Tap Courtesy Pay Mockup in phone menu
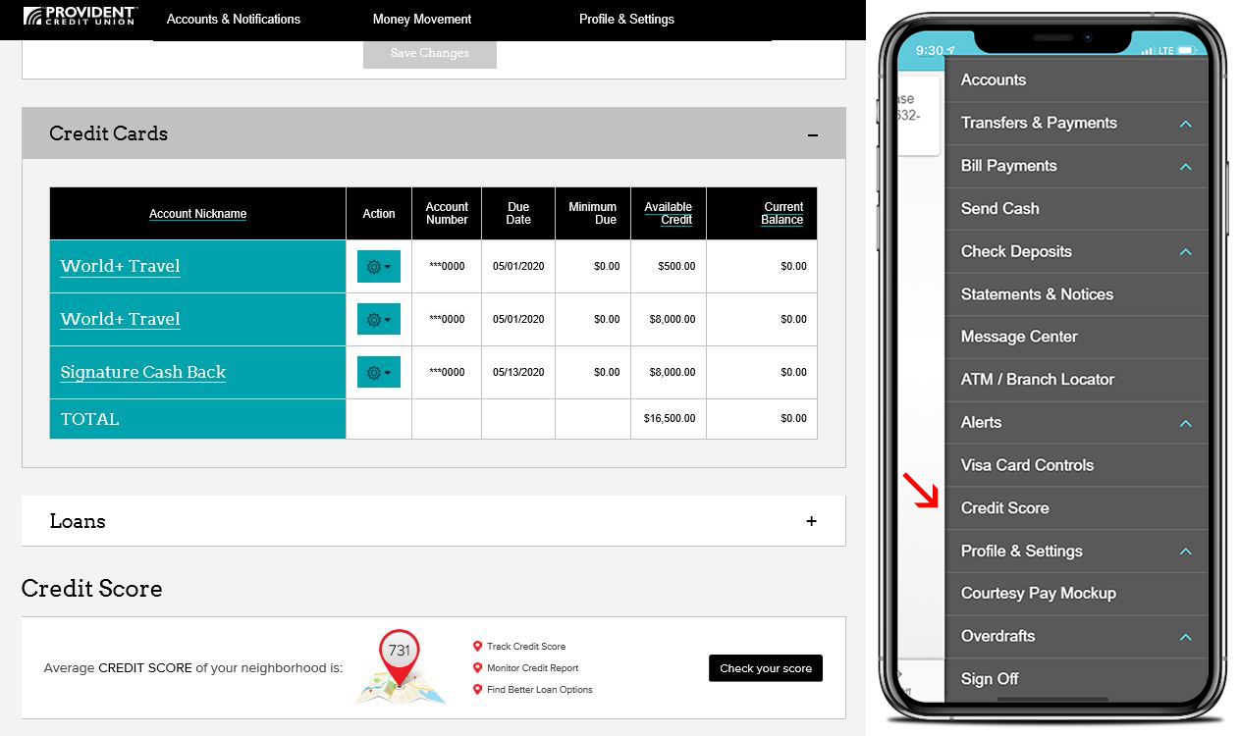The height and width of the screenshot is (736, 1239). tap(1038, 593)
